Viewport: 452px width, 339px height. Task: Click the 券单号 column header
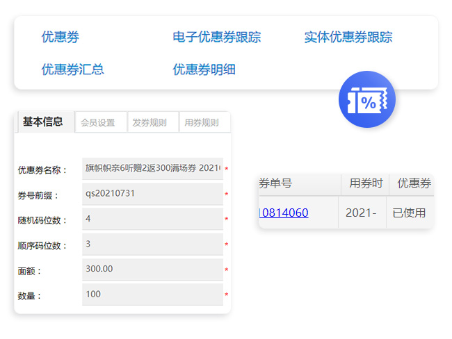(276, 183)
